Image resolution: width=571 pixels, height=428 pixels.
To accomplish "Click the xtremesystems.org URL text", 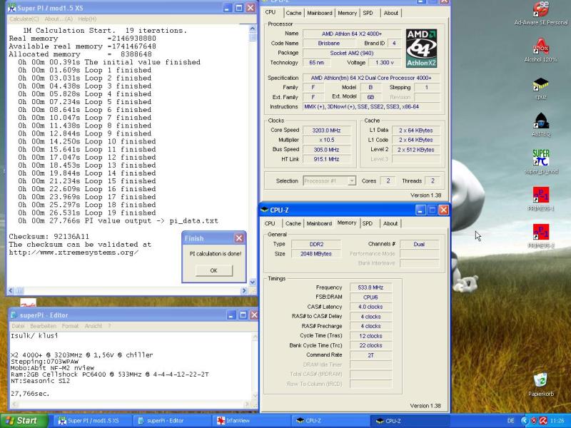I will click(74, 253).
